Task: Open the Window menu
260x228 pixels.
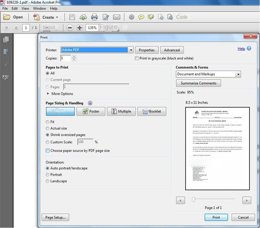Action: pyautogui.click(x=40, y=8)
